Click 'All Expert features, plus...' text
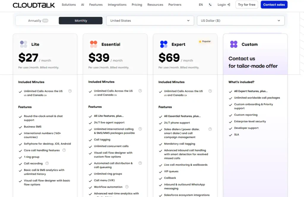This screenshot has height=197, width=304. tap(251, 91)
